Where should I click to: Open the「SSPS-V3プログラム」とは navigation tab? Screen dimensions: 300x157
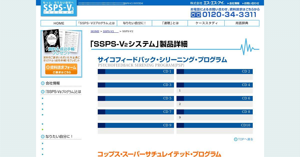pyautogui.click(x=97, y=23)
